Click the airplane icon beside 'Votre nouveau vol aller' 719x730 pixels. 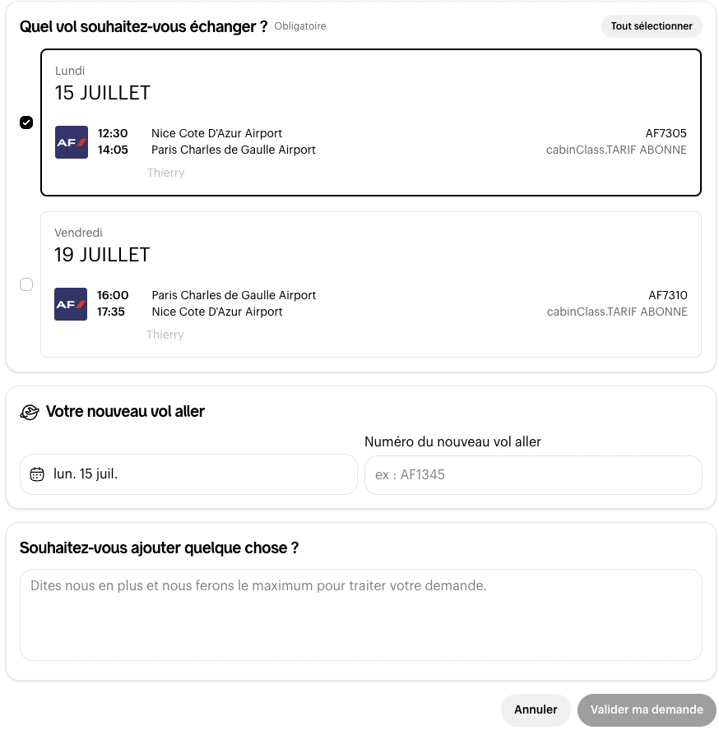pos(30,413)
